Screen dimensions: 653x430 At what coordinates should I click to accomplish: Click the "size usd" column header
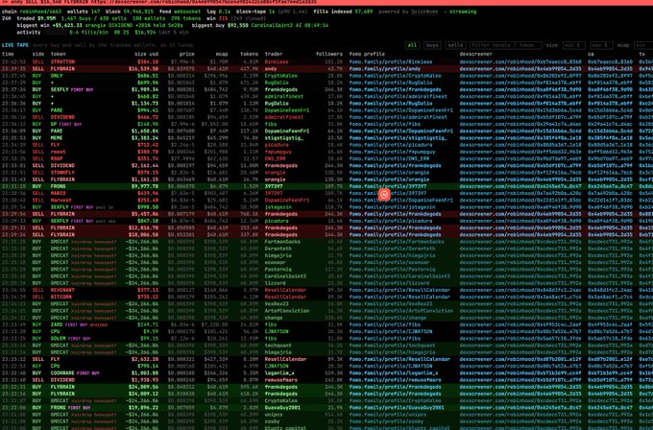coord(146,54)
